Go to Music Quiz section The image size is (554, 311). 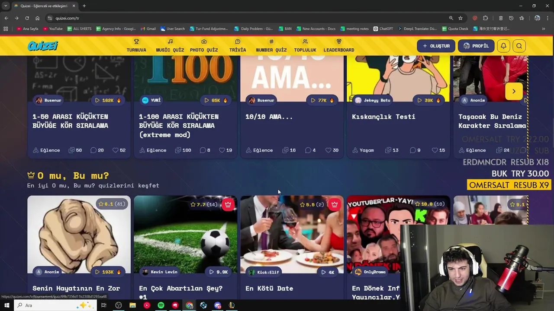(170, 46)
